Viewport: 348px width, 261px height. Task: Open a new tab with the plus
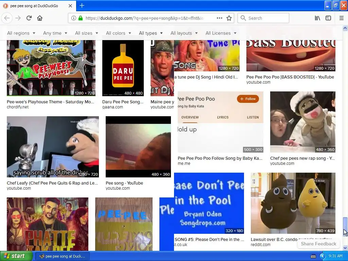click(x=82, y=5)
